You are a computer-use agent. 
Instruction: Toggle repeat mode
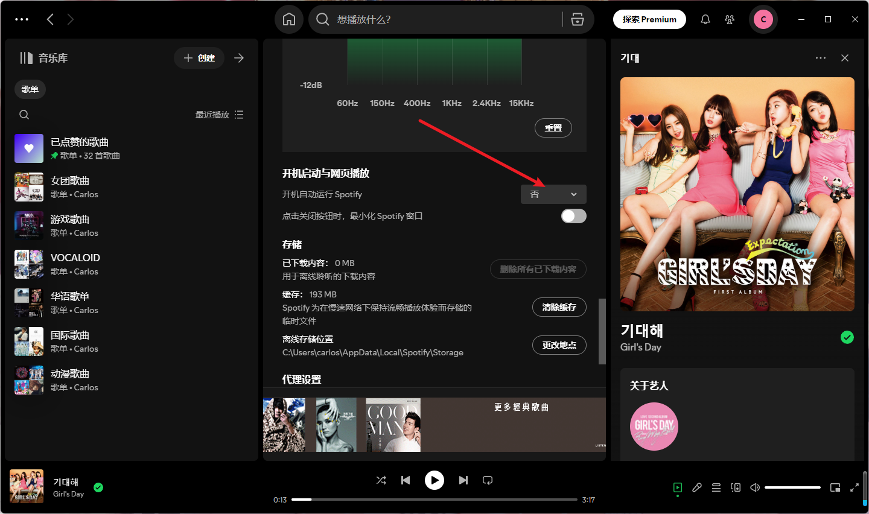tap(488, 480)
